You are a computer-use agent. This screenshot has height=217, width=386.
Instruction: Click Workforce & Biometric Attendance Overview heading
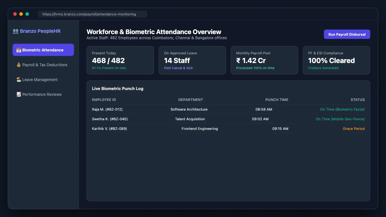click(x=154, y=32)
